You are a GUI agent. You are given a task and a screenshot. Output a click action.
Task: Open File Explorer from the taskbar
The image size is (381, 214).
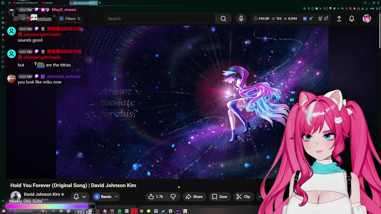coord(61,211)
